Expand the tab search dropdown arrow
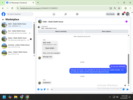 tap(3, 3)
